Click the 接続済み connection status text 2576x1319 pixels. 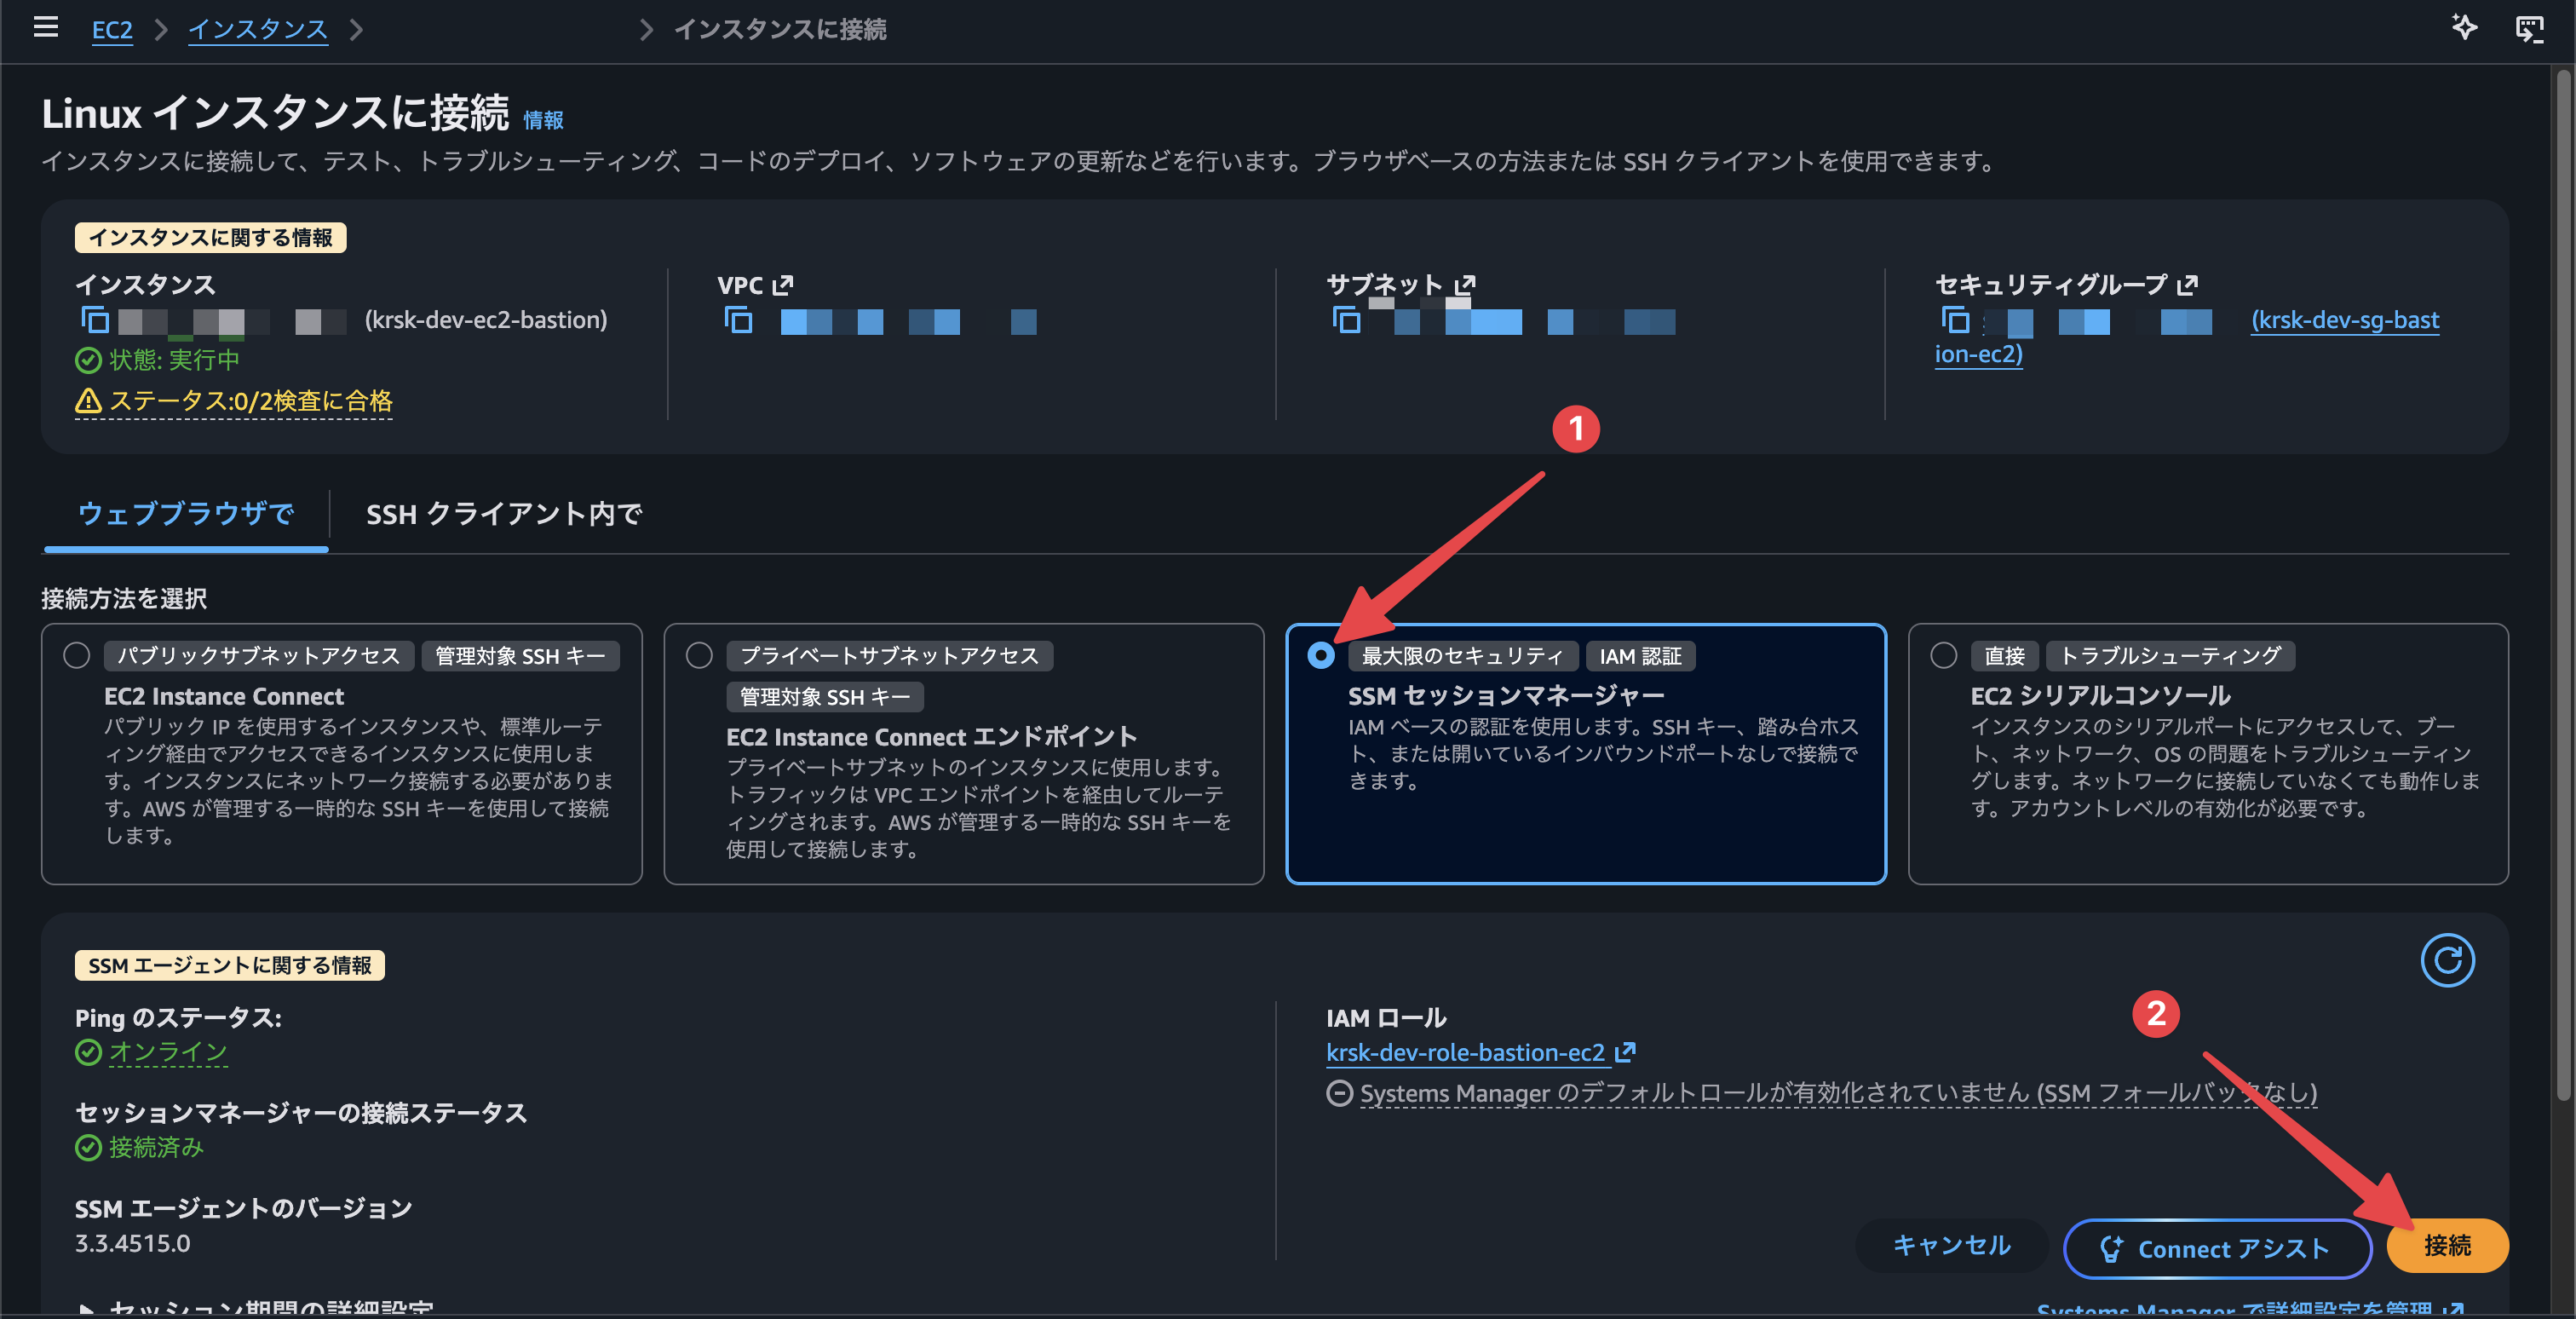point(156,1147)
